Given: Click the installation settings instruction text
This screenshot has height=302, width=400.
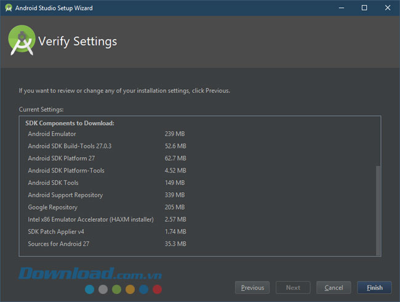Looking at the screenshot, I should coord(124,91).
